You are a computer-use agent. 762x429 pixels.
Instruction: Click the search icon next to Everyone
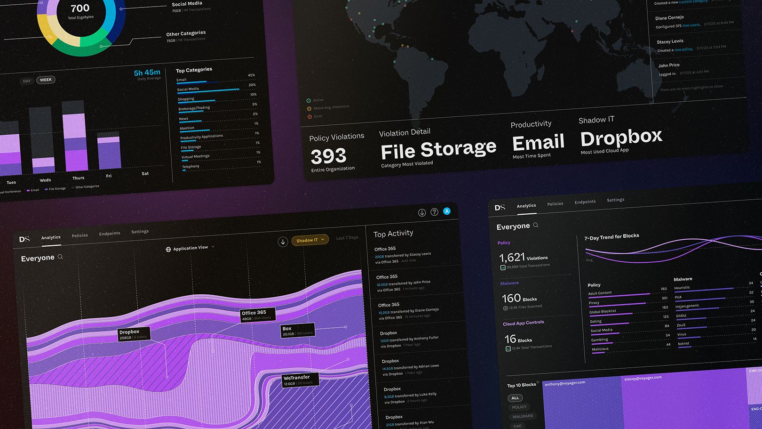(x=60, y=257)
